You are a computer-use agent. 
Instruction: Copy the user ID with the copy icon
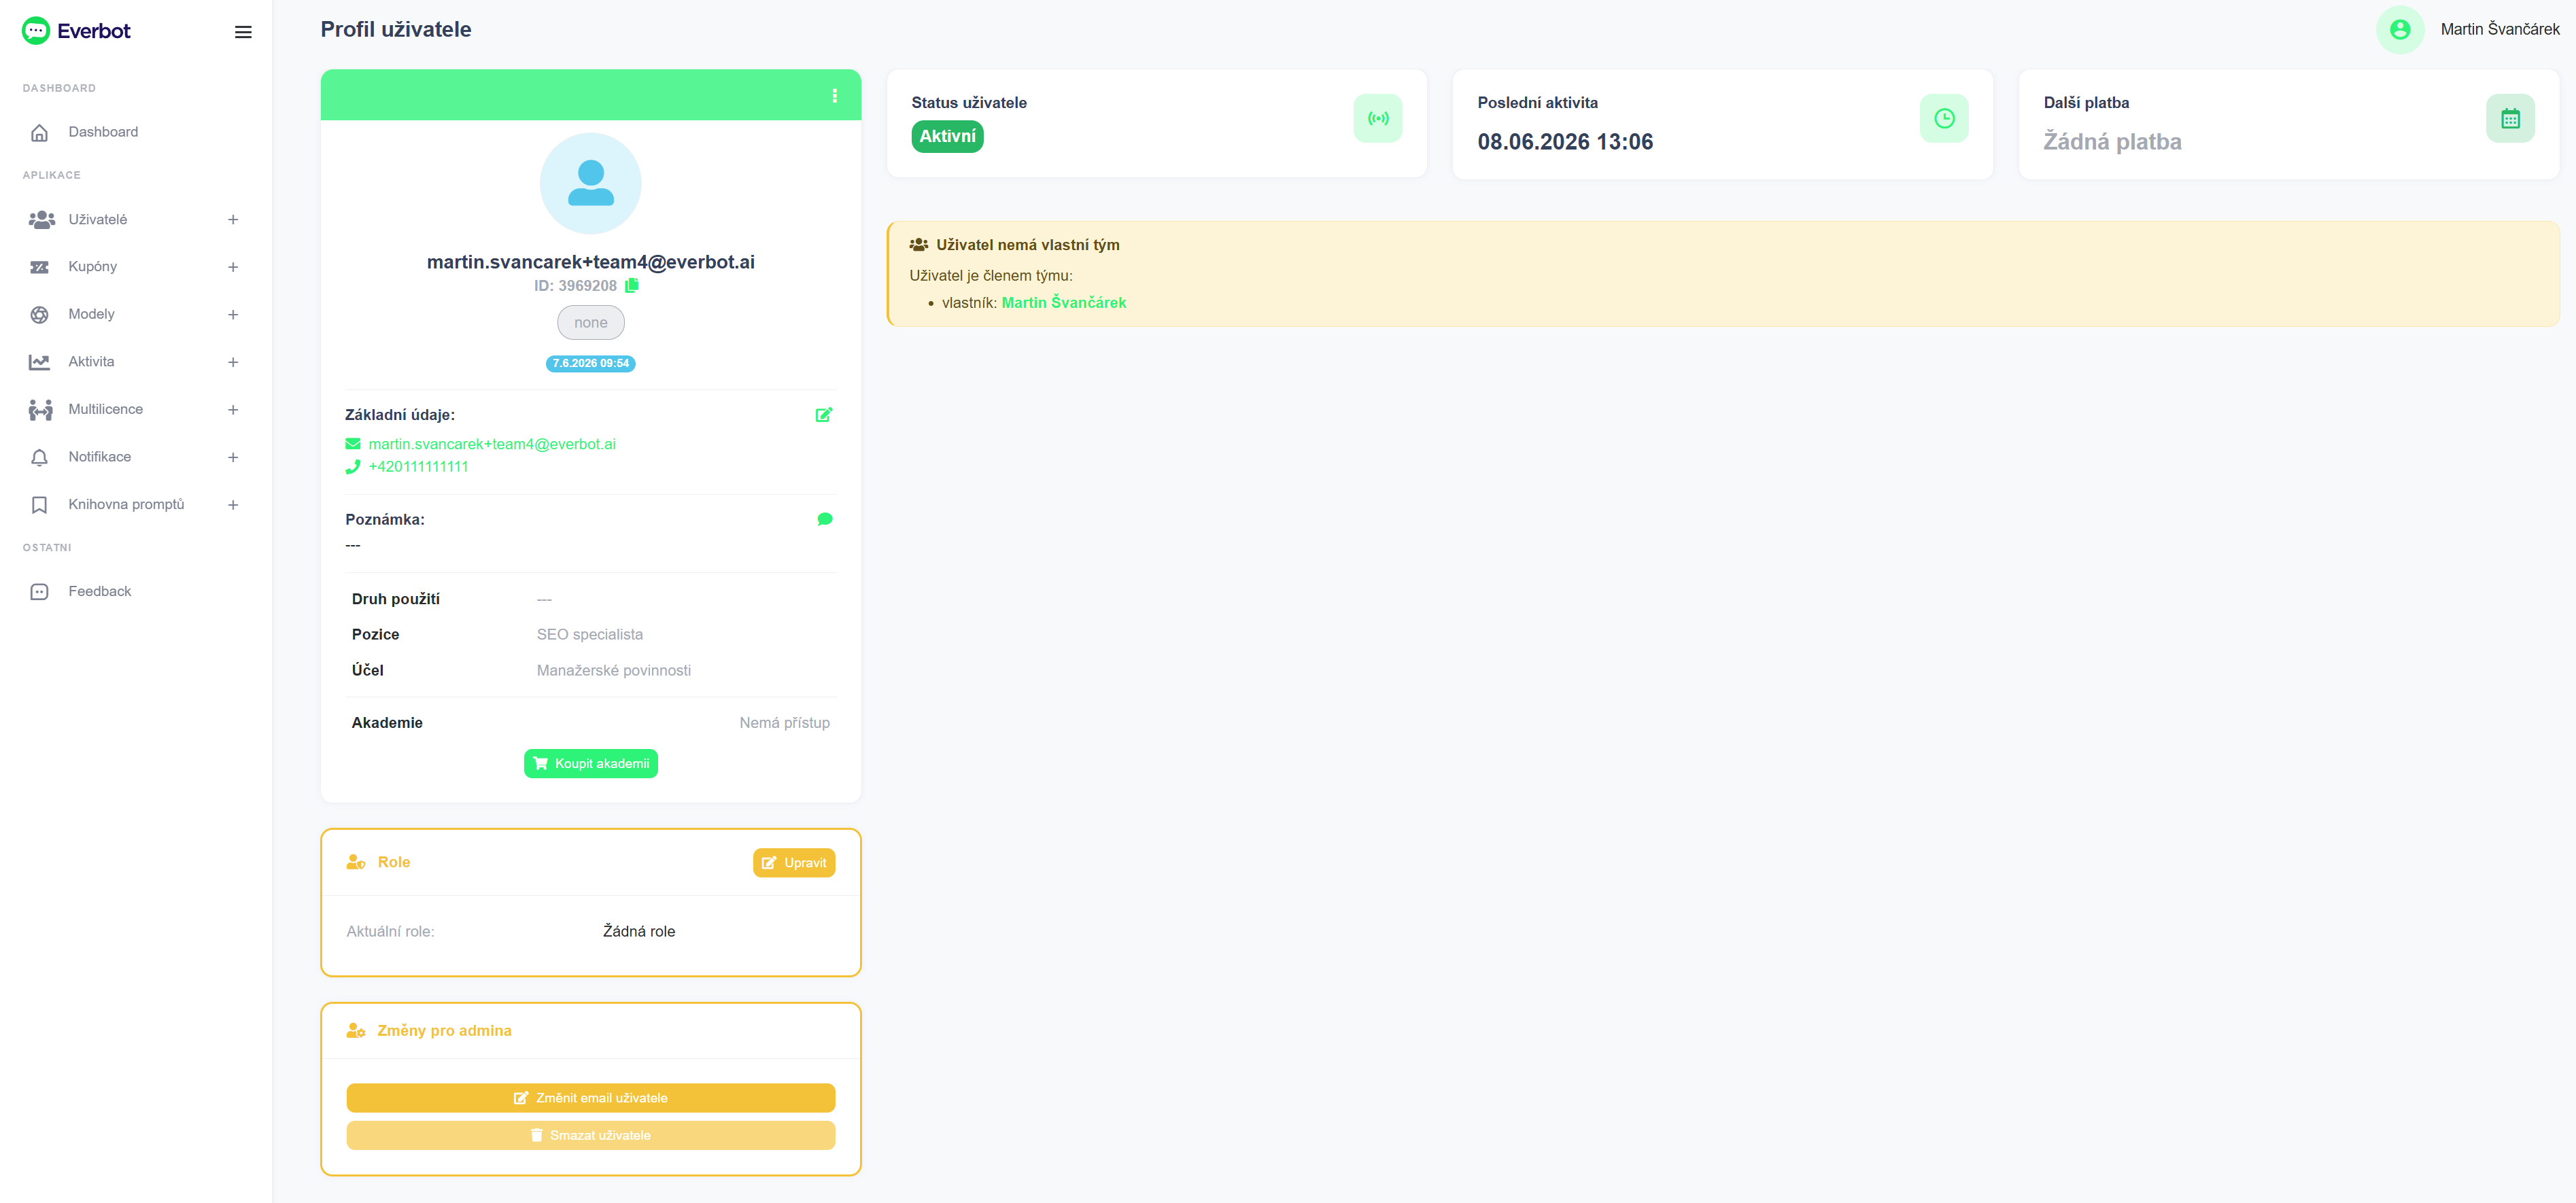click(x=631, y=286)
